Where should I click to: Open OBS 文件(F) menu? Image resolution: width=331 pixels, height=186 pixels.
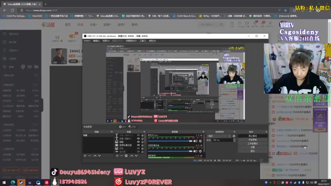(x=87, y=41)
